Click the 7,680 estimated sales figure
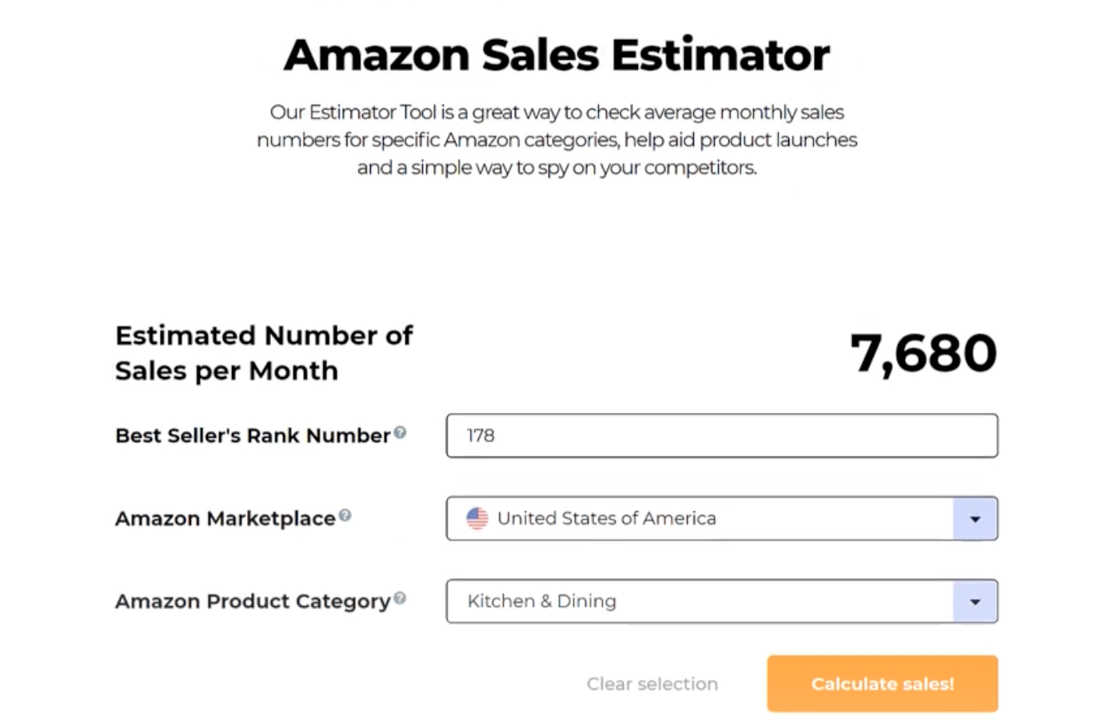Image resolution: width=1113 pixels, height=722 pixels. point(923,352)
